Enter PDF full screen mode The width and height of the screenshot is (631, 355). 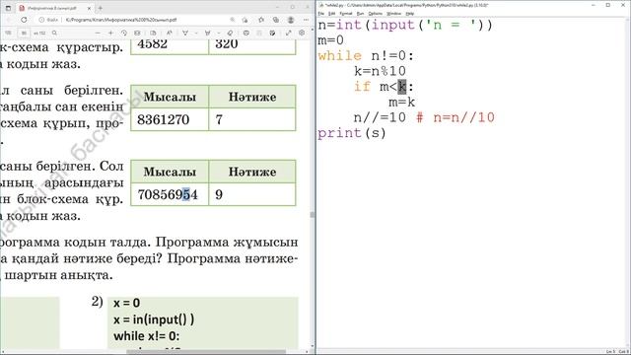coord(288,33)
